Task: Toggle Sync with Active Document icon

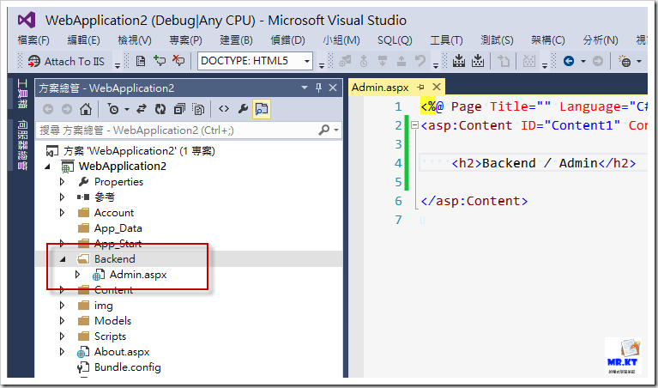Action: [x=142, y=109]
